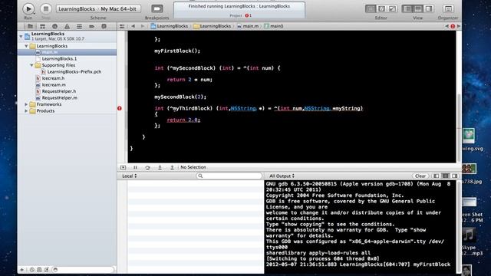Select the Standard editor view
The image size is (491, 276).
tap(371, 8)
